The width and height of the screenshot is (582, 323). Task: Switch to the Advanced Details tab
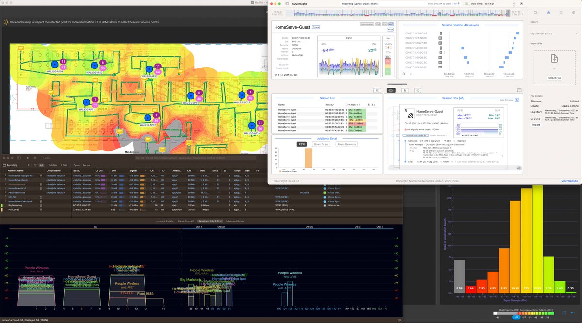click(235, 221)
